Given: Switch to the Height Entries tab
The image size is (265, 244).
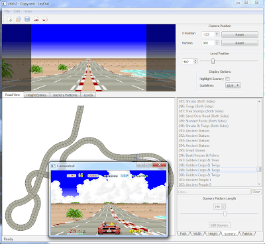Looking at the screenshot, I should pos(36,95).
